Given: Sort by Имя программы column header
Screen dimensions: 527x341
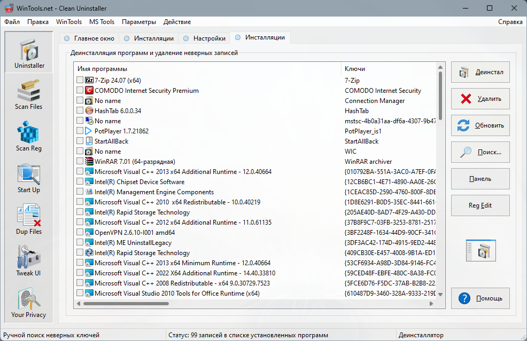Looking at the screenshot, I should (207, 69).
